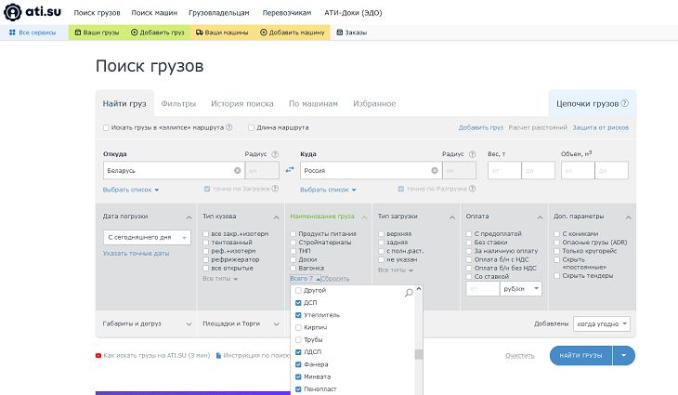678x395 pixels.
Task: Check the Кирпич cargo option
Action: coord(298,328)
